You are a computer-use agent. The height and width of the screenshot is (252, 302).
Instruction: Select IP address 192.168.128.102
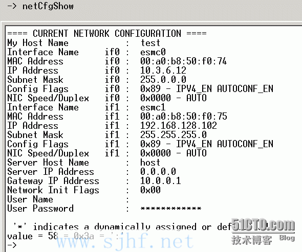click(179, 125)
